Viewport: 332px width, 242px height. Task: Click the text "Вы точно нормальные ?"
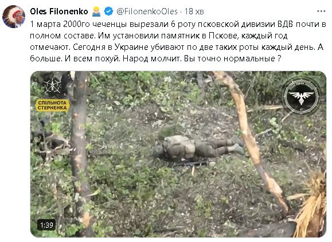tap(232, 58)
